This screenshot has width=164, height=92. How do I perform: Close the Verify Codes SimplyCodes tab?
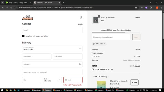click(x=31, y=3)
